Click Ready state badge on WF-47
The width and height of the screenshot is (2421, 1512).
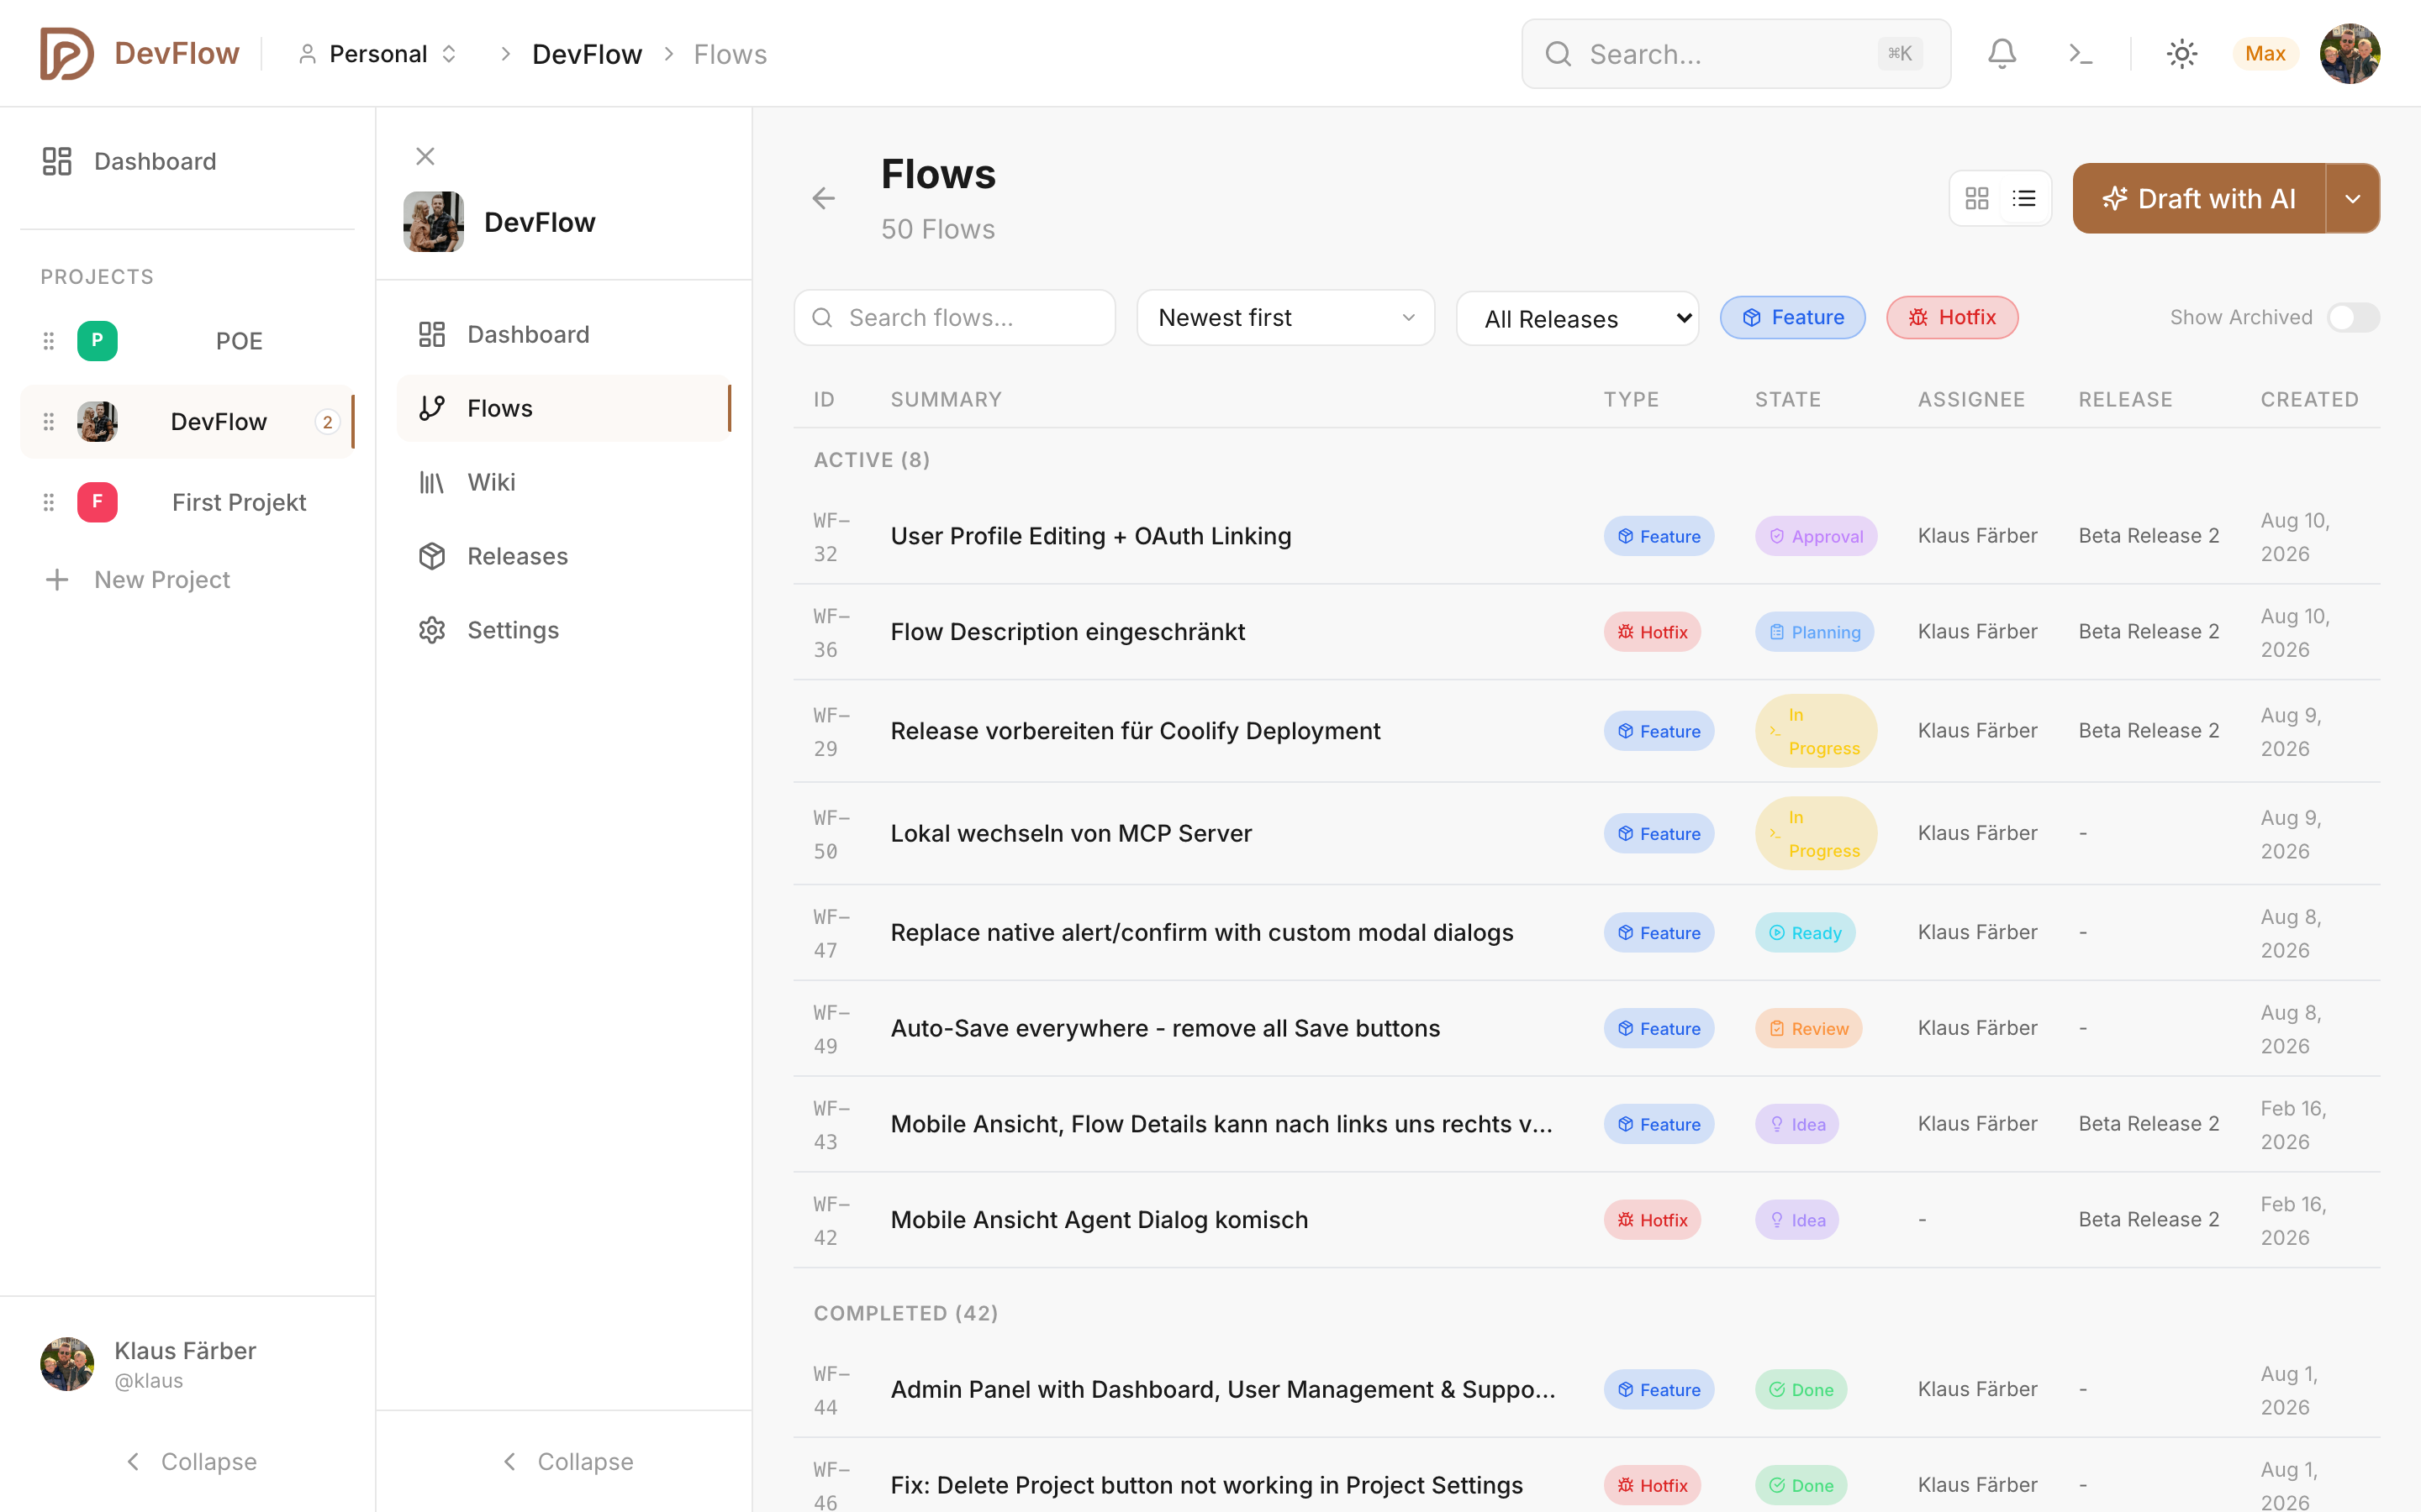pyautogui.click(x=1805, y=933)
